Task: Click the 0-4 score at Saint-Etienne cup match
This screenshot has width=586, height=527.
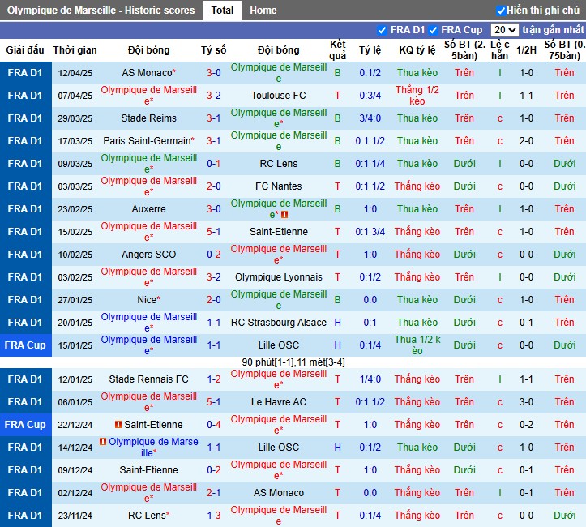Action: [214, 425]
